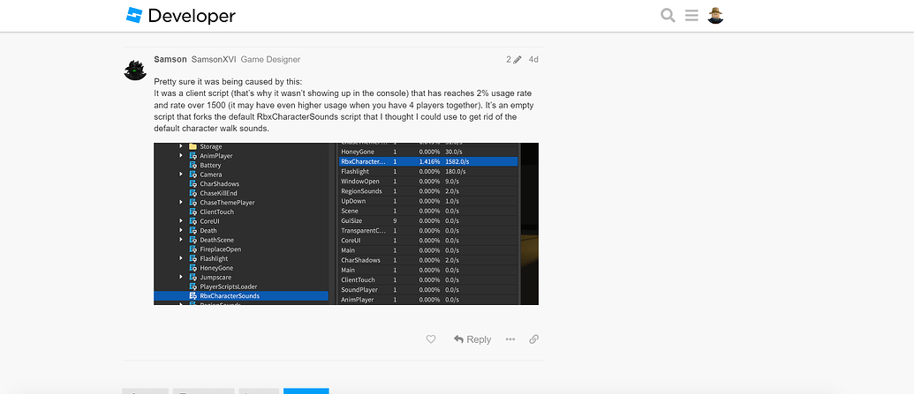Click the 'Game Designer' user title
This screenshot has height=394, width=914.
(x=270, y=59)
